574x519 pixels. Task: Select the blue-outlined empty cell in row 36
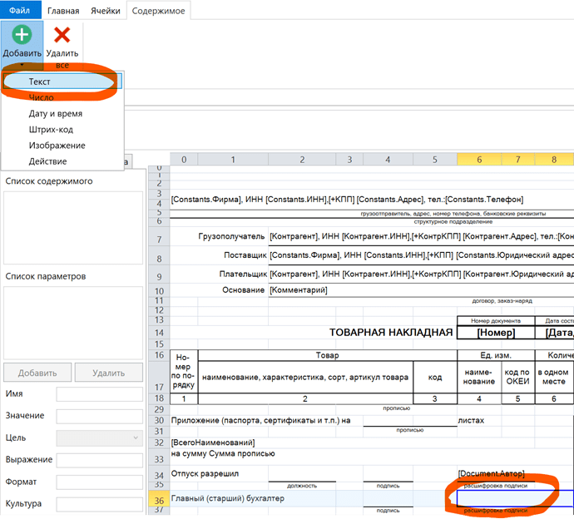click(x=516, y=498)
